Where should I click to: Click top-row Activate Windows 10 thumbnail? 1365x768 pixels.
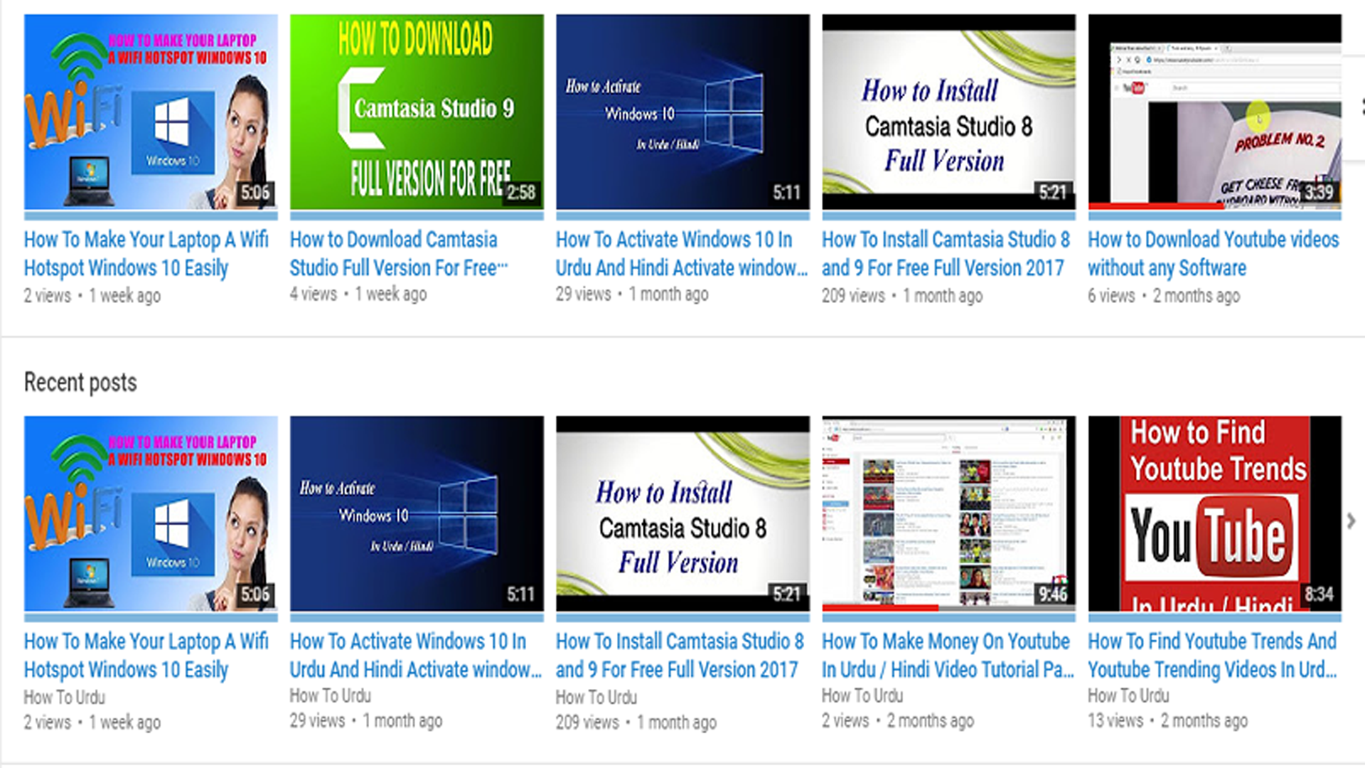click(x=682, y=112)
